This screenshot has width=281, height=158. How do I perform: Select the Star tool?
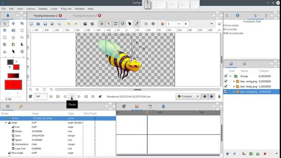(x=13, y=37)
